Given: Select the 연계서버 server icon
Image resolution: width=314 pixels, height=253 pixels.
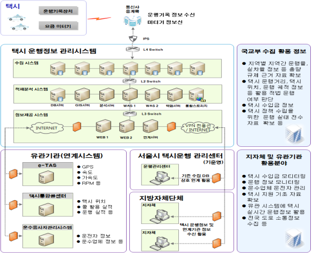Looking at the screenshot, I should [x=150, y=126].
